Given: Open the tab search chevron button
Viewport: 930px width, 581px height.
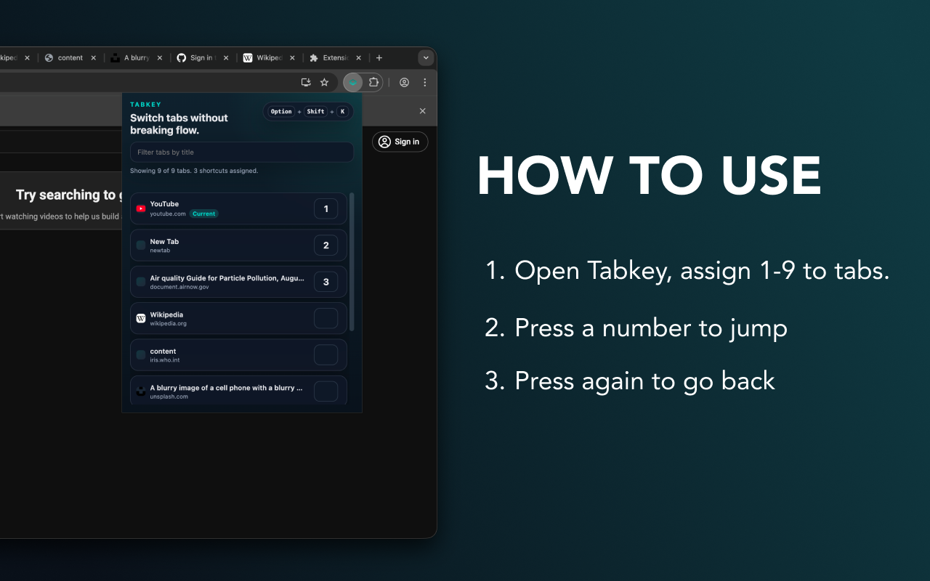Looking at the screenshot, I should click(x=426, y=58).
